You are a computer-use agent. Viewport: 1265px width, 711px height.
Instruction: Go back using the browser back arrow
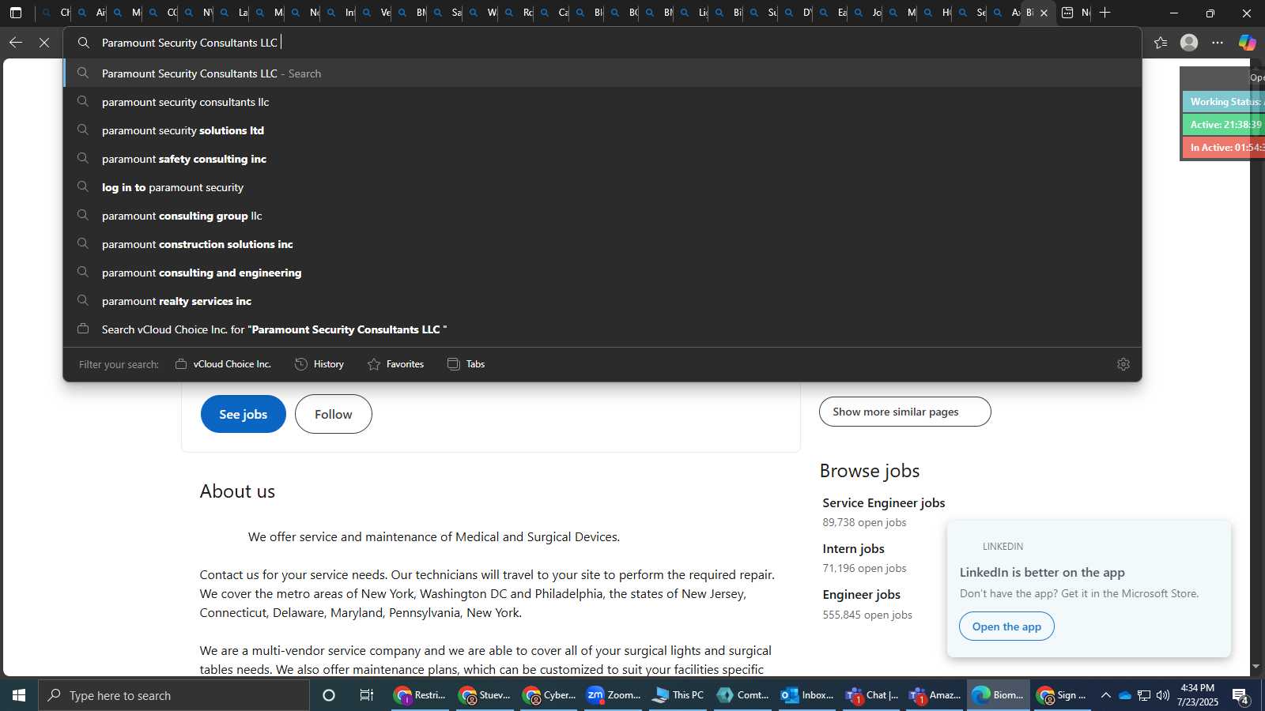point(16,43)
